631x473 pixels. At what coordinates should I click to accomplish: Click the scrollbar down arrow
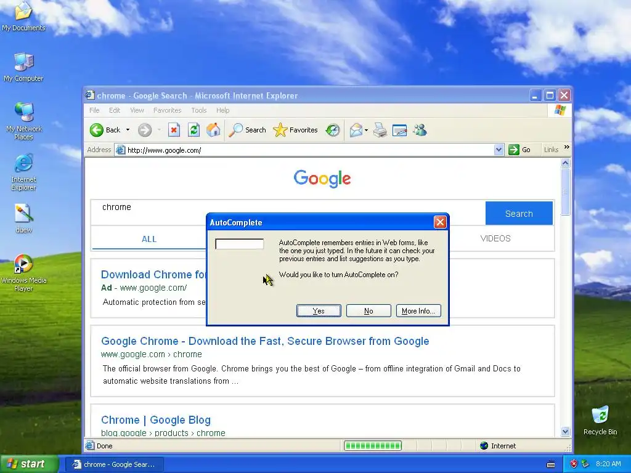pyautogui.click(x=566, y=432)
